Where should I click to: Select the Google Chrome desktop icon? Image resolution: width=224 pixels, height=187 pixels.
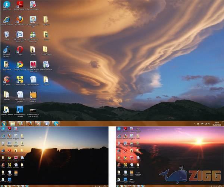(x=20, y=64)
